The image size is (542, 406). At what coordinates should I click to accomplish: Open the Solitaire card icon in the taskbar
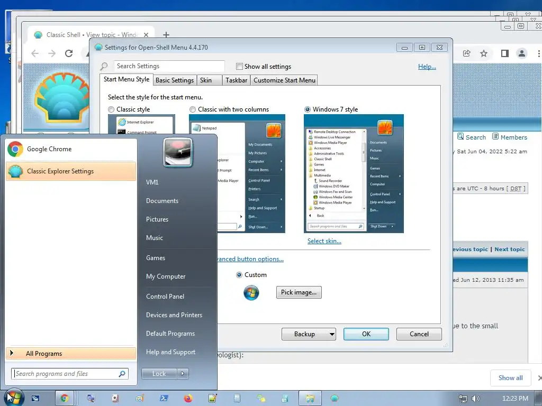tap(115, 399)
